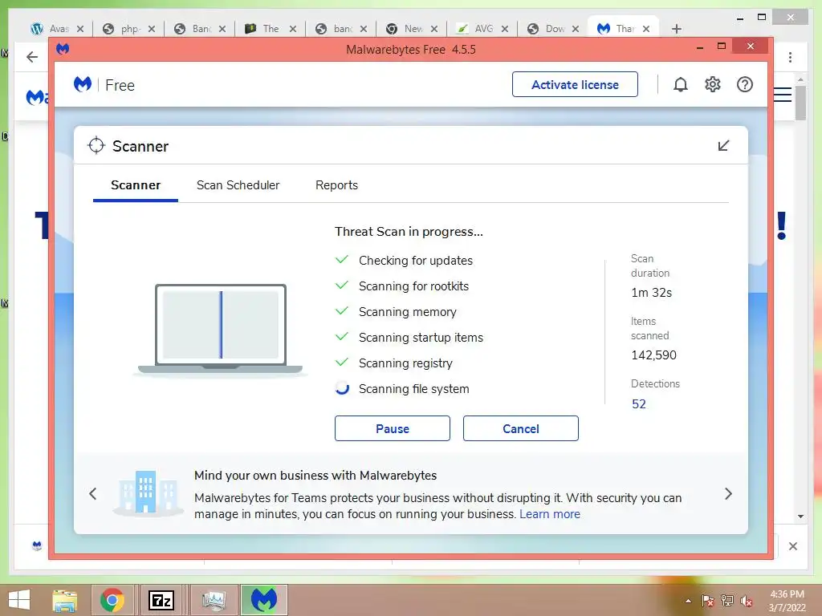822x616 pixels.
Task: Open Malwarebytes settings gear
Action: coord(713,84)
